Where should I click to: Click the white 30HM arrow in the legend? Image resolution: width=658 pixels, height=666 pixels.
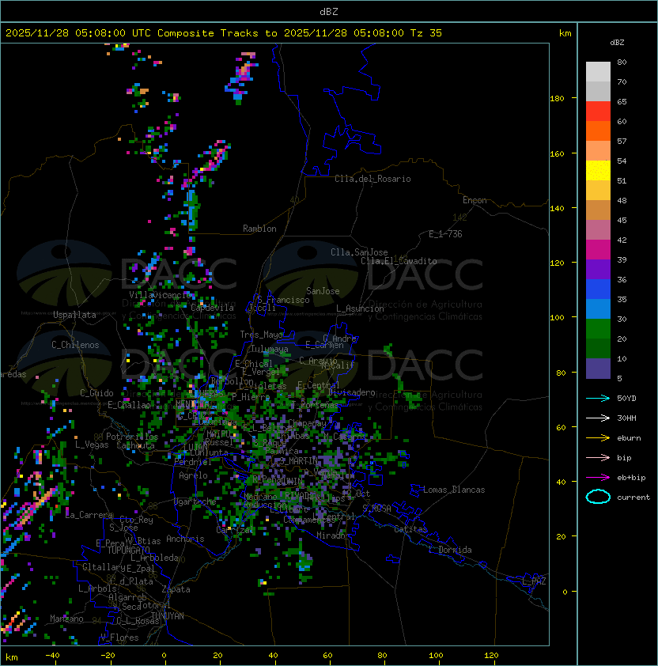(598, 418)
